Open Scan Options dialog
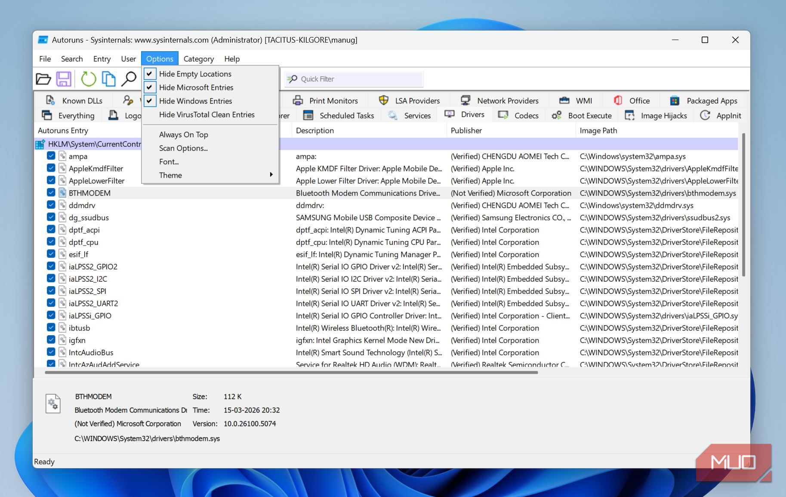 coord(210,148)
